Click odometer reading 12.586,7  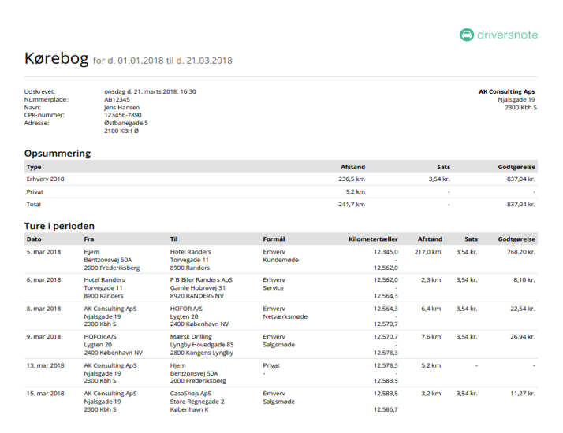pos(386,409)
